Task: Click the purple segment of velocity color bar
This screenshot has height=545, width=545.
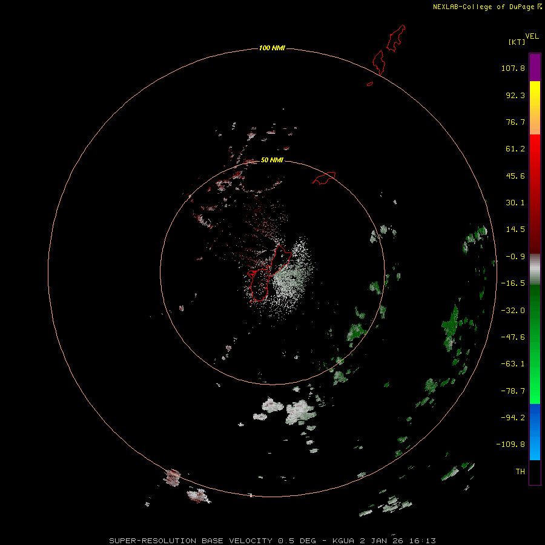Action: pyautogui.click(x=535, y=67)
